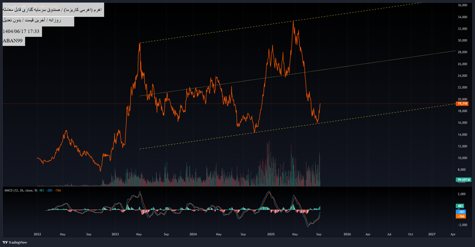Click the May label between 2022 and 2023
The image size is (475, 247).
pyautogui.click(x=63, y=234)
